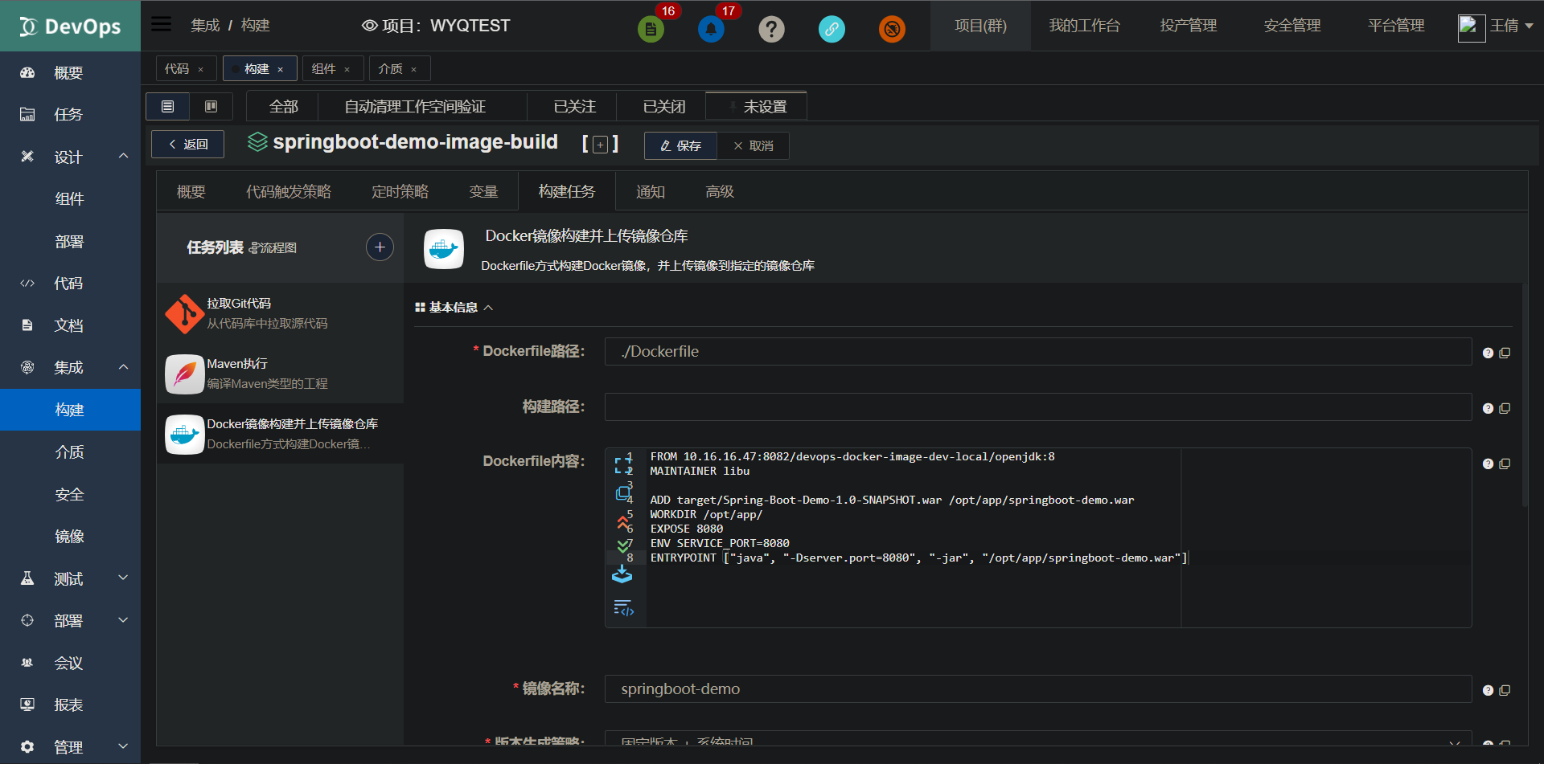Switch to list view layout toggle
The height and width of the screenshot is (764, 1544).
pos(167,106)
